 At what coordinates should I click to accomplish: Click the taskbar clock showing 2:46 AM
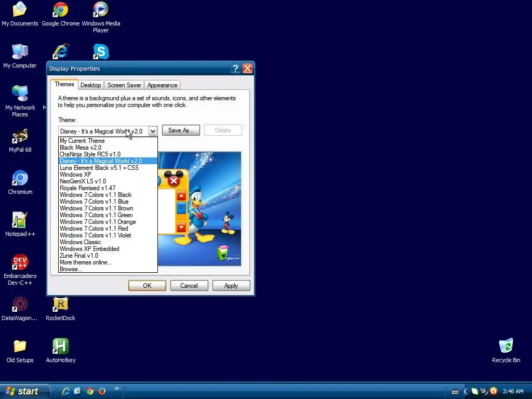[x=513, y=392]
